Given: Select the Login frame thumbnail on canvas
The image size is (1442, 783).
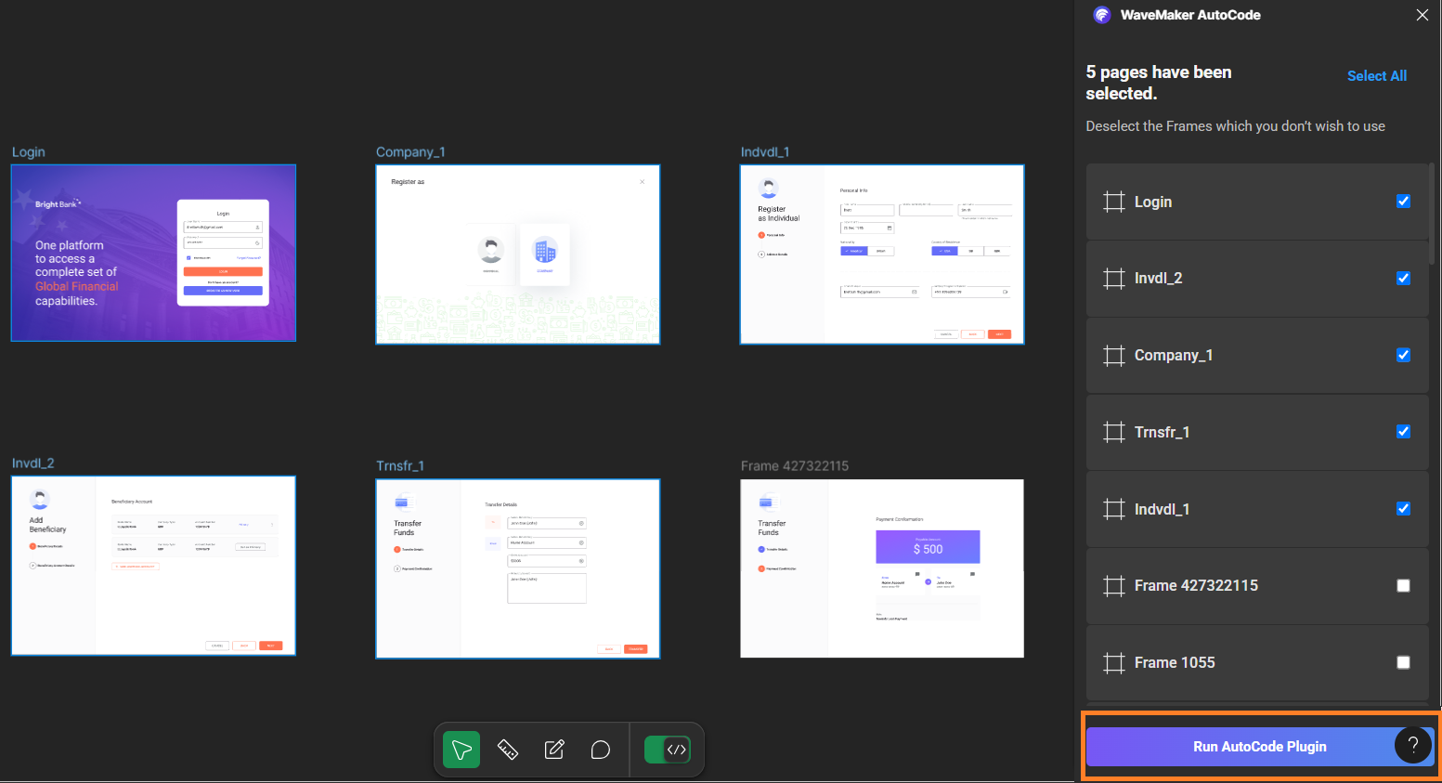Looking at the screenshot, I should click(x=153, y=253).
